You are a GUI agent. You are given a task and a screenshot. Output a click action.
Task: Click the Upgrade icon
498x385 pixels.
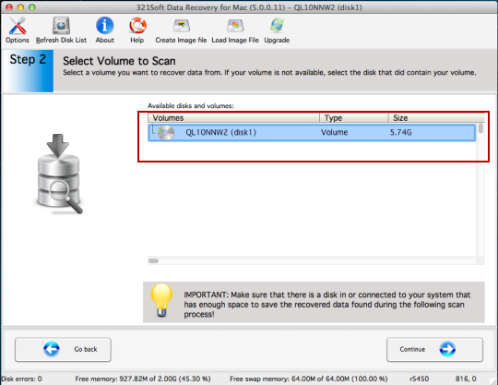click(277, 26)
